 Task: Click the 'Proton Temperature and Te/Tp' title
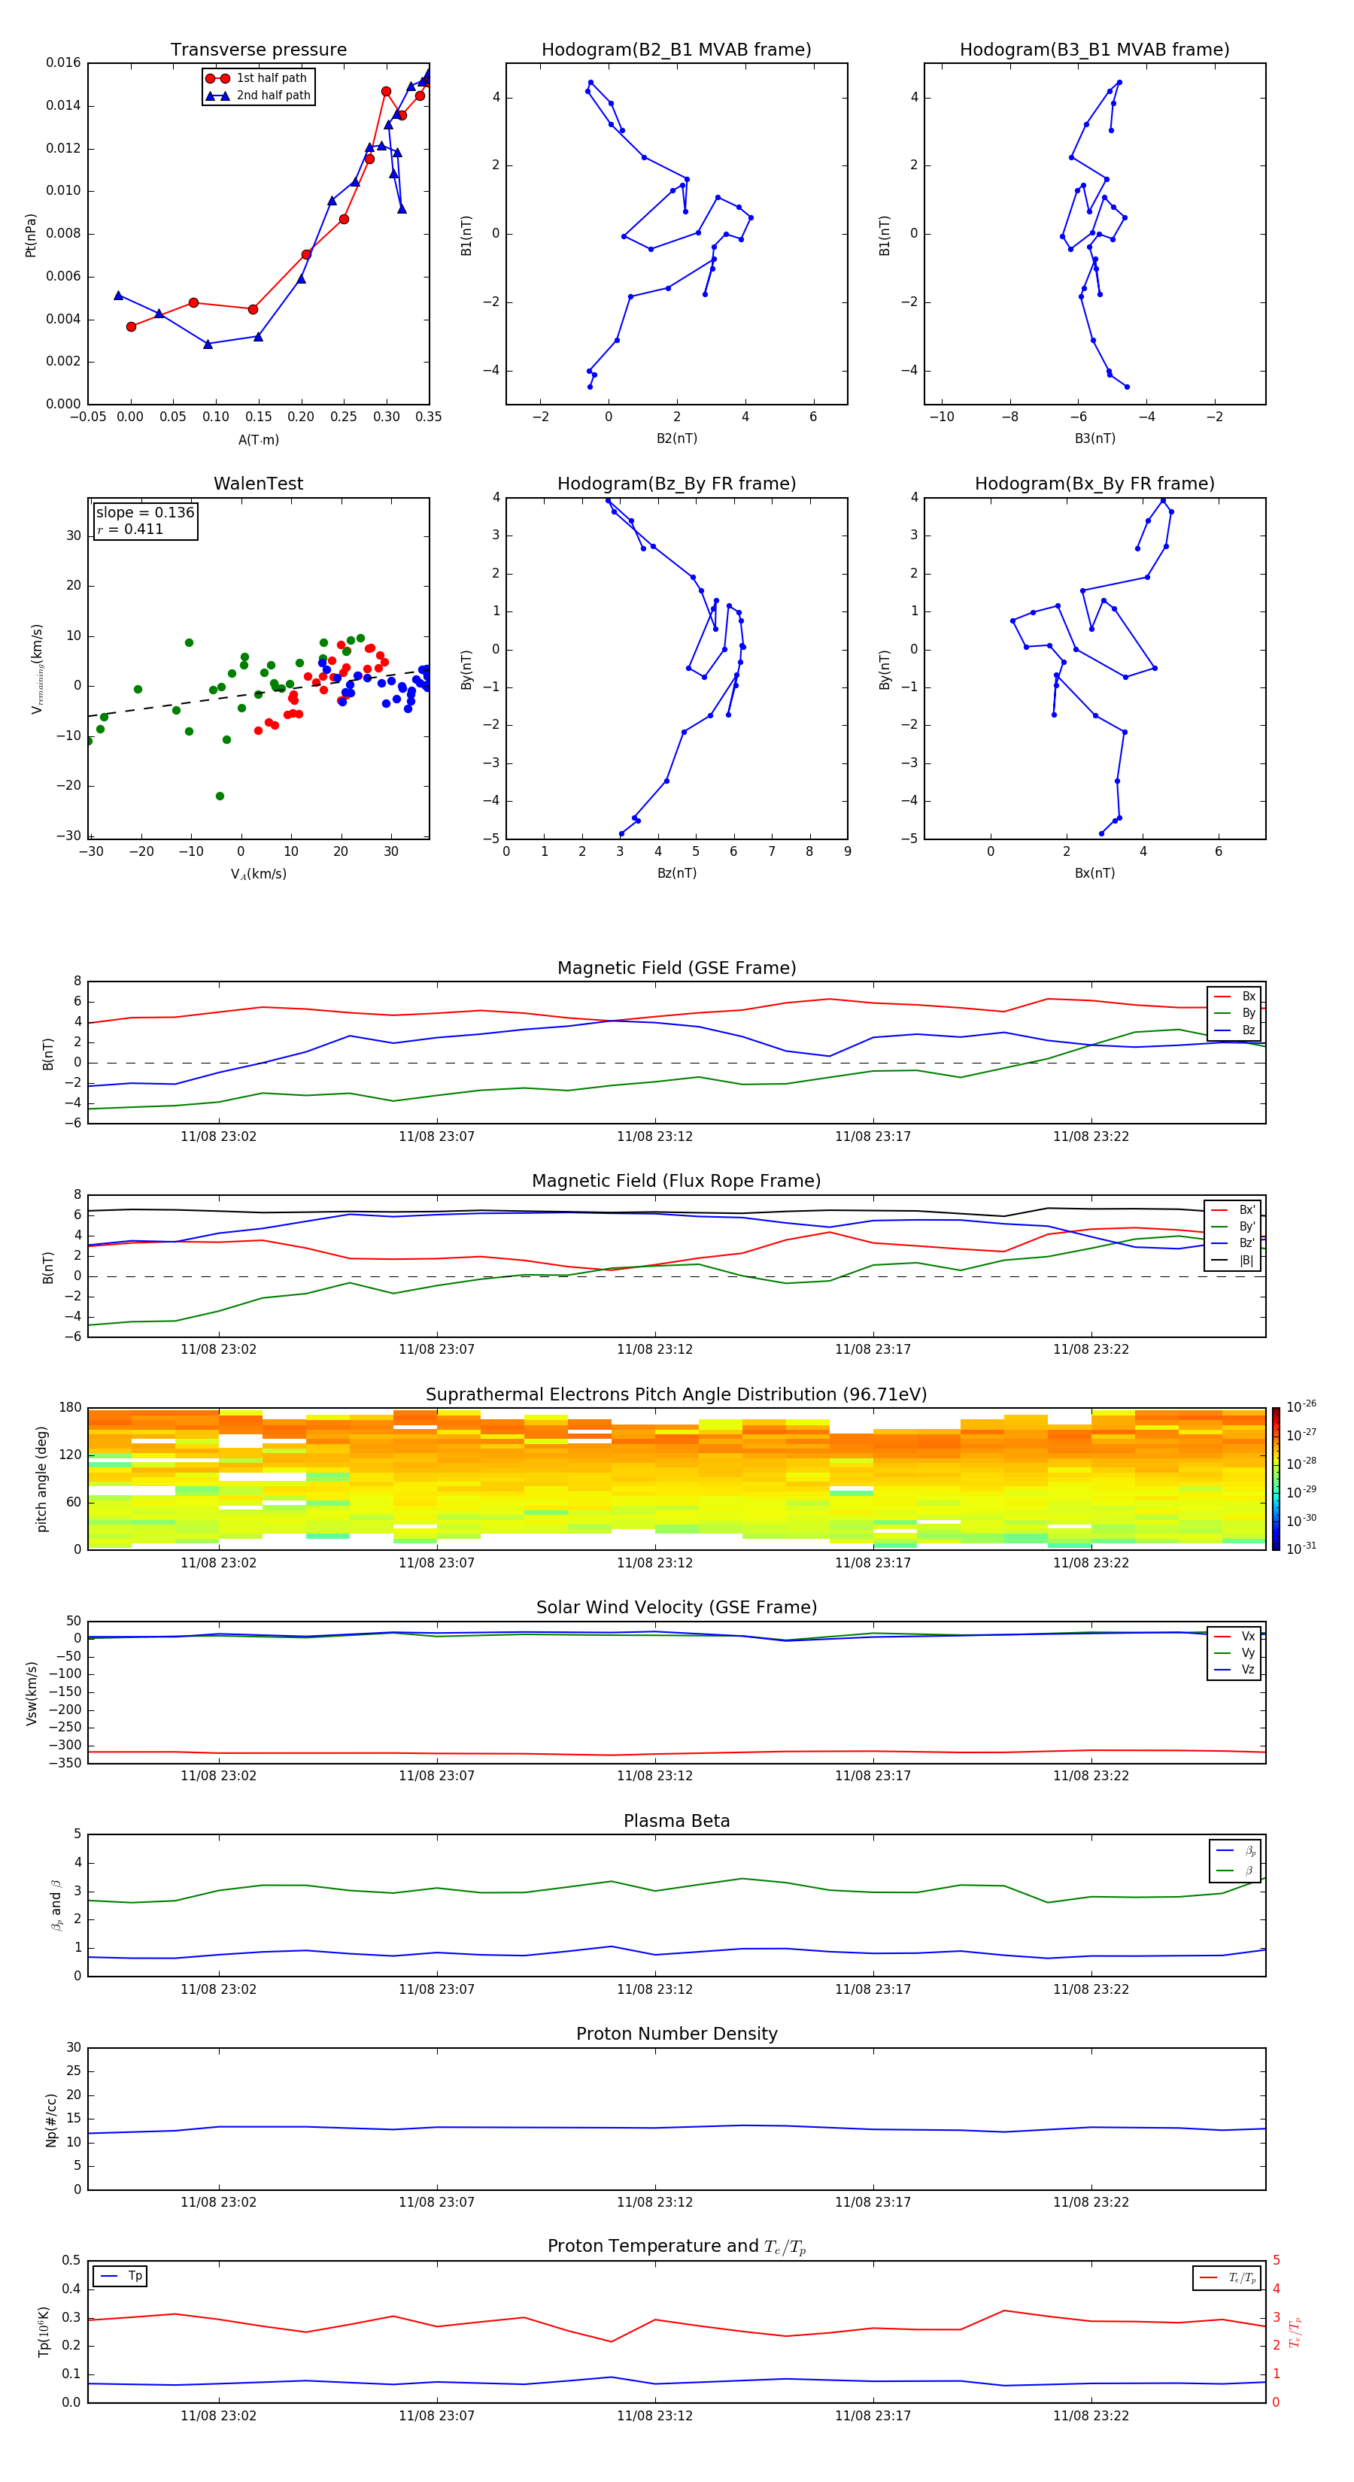click(x=676, y=2247)
